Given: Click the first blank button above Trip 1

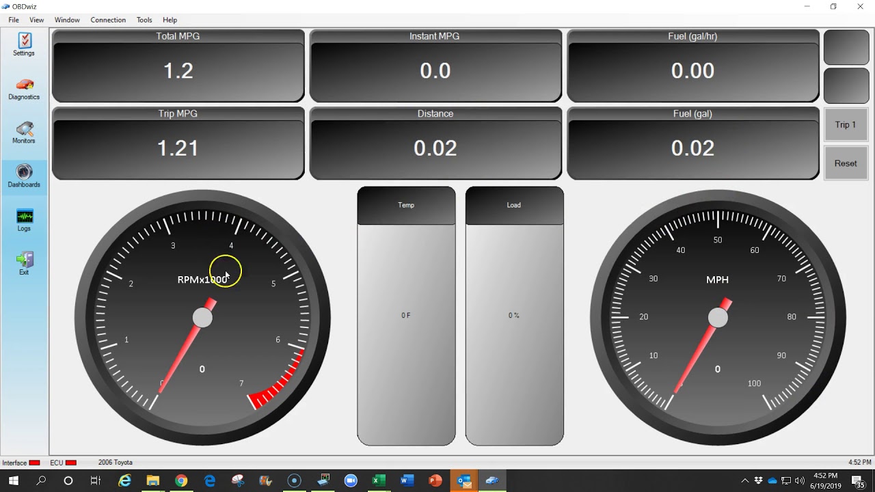Looking at the screenshot, I should pos(846,48).
